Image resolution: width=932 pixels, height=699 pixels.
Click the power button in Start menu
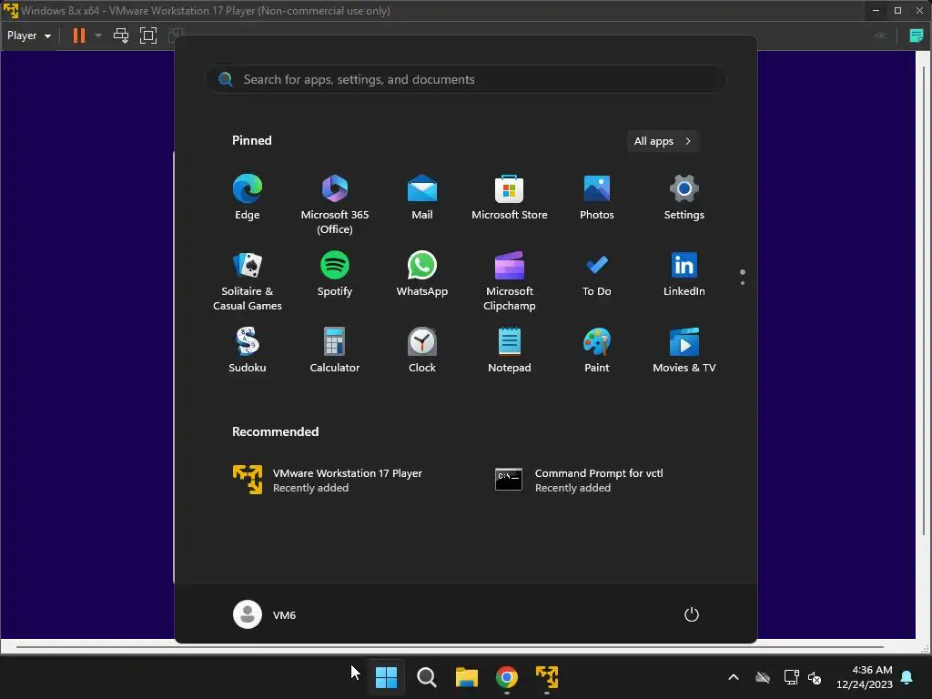pos(692,614)
